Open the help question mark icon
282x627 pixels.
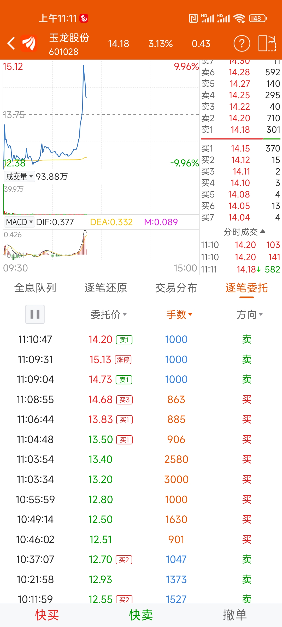point(242,43)
